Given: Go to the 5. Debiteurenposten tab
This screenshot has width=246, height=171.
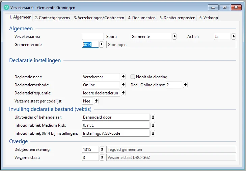Looking at the screenshot, I should point(177,18).
